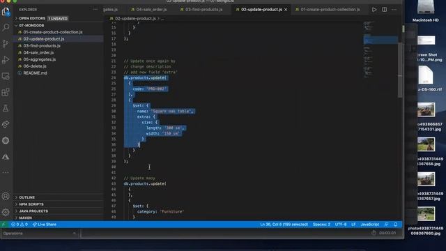Open the Run and Debug view
Screen dimensions: 446x251
coord(6,60)
